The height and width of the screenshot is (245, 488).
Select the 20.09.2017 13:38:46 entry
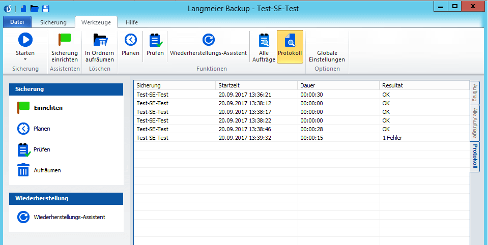pyautogui.click(x=302, y=129)
